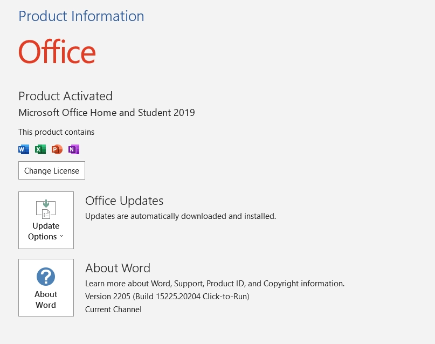Click the red Office logo
Screen dimensions: 435x344
coord(57,52)
